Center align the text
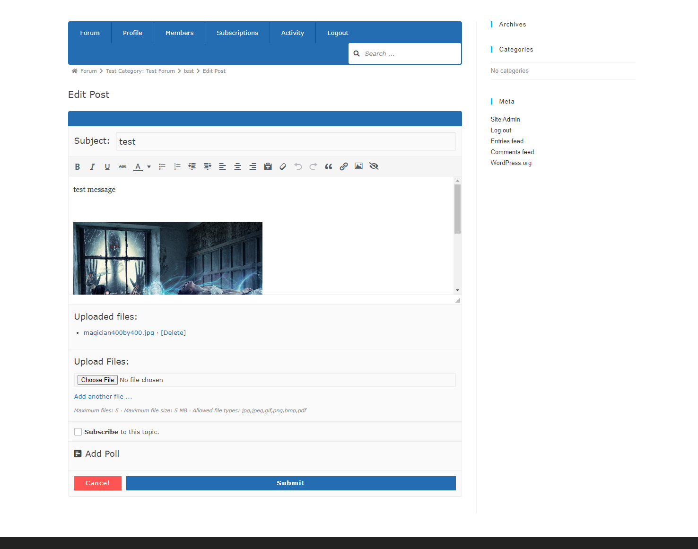This screenshot has width=698, height=549. (x=237, y=166)
